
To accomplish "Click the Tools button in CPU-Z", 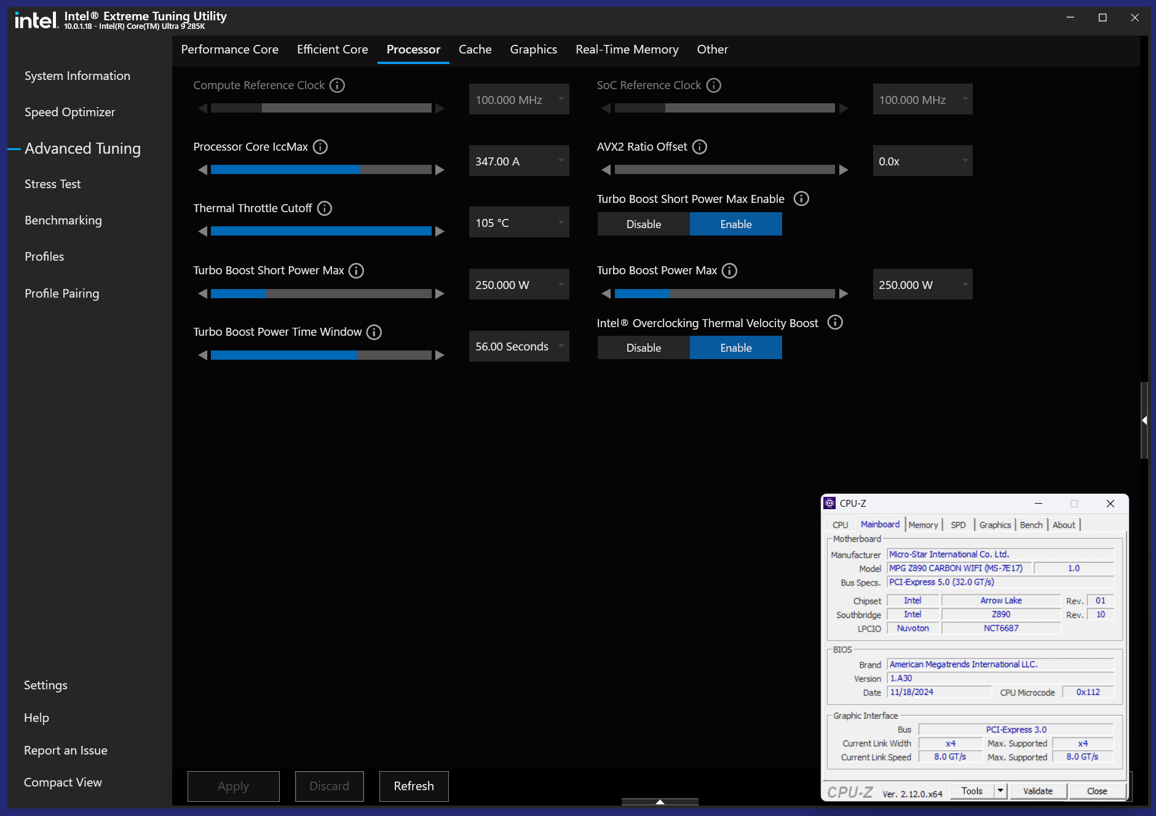I will 972,791.
